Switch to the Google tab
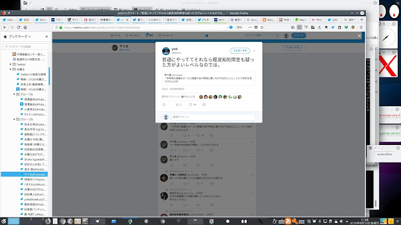Viewport: 401px width, 225px height. [x=252, y=19]
